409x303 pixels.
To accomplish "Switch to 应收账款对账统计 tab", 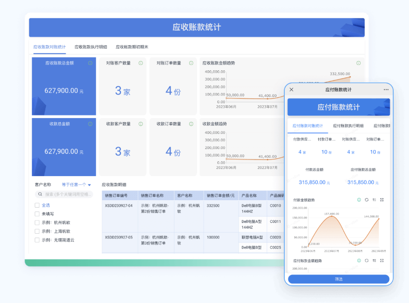I will pos(49,47).
